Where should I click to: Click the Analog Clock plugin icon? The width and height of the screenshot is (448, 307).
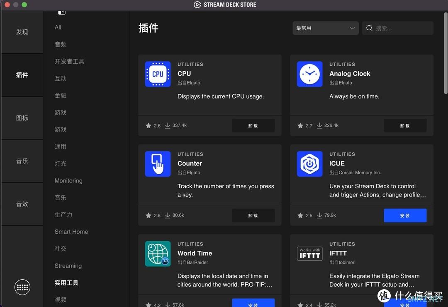[310, 74]
